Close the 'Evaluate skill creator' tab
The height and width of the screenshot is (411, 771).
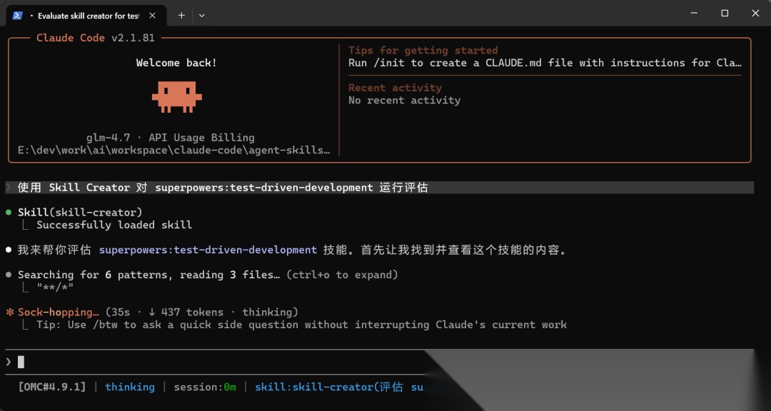(153, 16)
